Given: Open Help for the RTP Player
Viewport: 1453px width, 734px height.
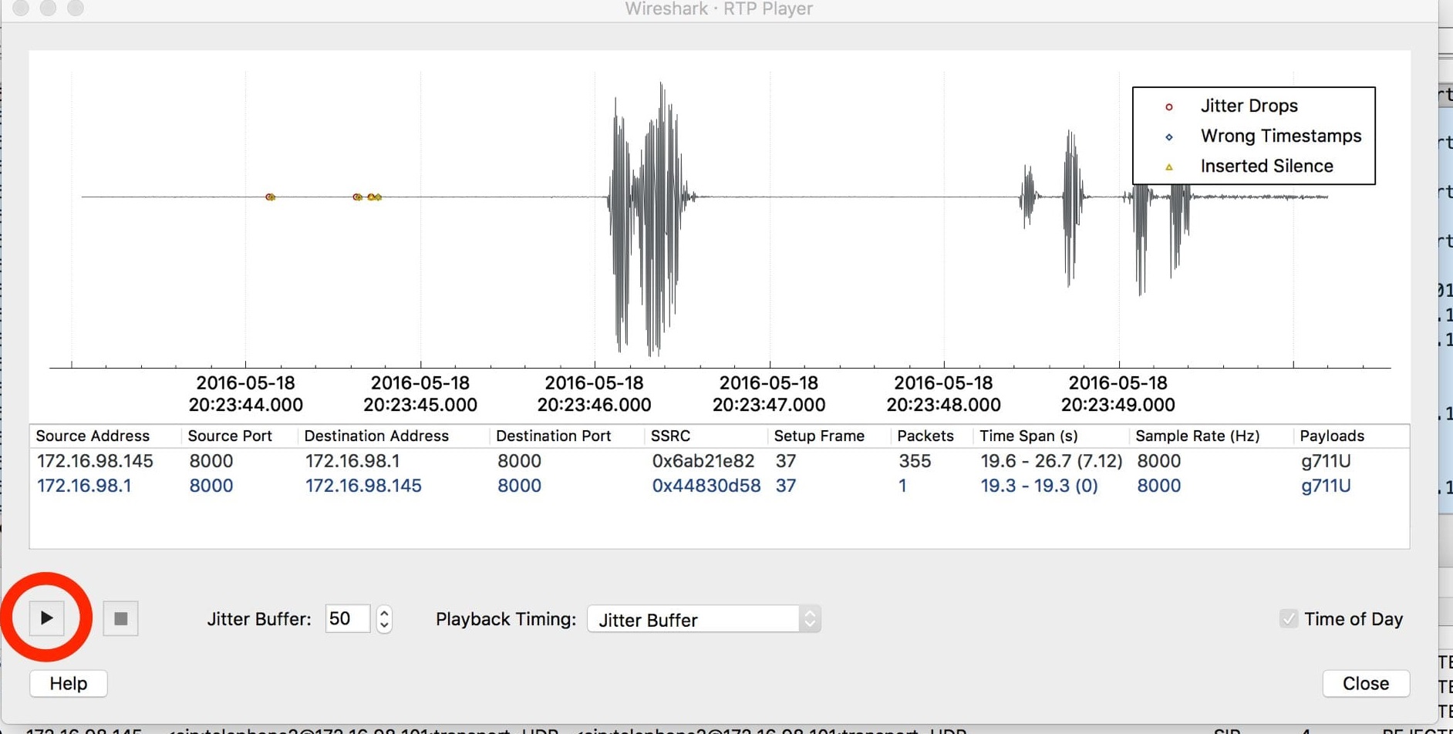Looking at the screenshot, I should (68, 684).
